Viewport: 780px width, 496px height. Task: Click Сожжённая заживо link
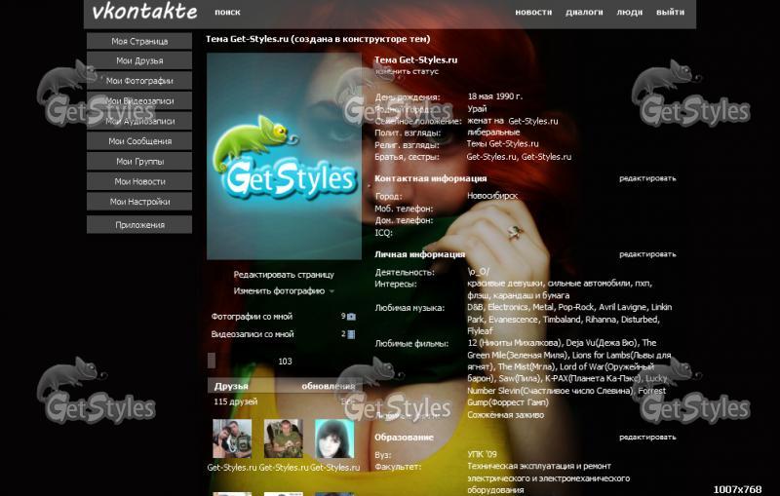[x=505, y=414]
